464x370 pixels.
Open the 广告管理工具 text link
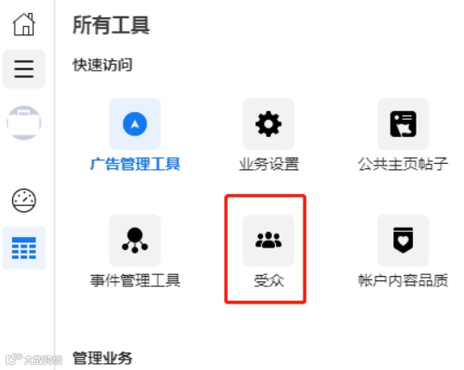pyautogui.click(x=135, y=164)
